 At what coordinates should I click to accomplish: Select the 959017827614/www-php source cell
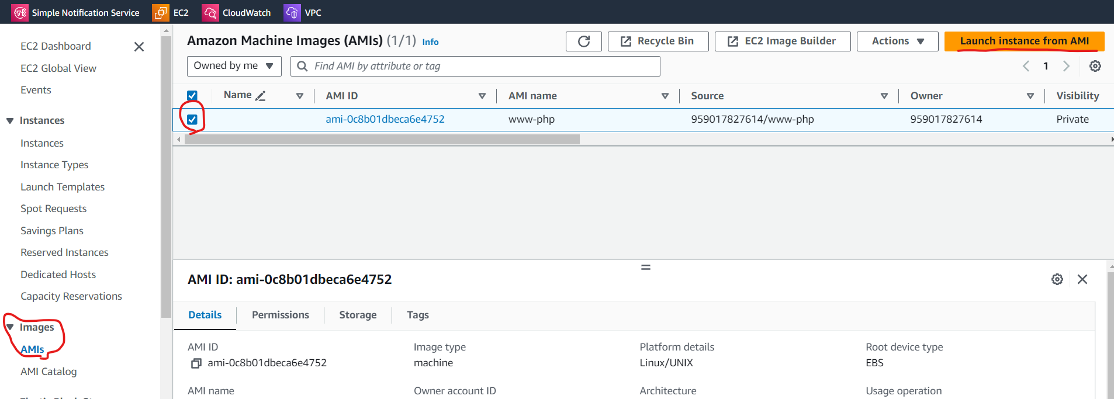click(x=752, y=119)
